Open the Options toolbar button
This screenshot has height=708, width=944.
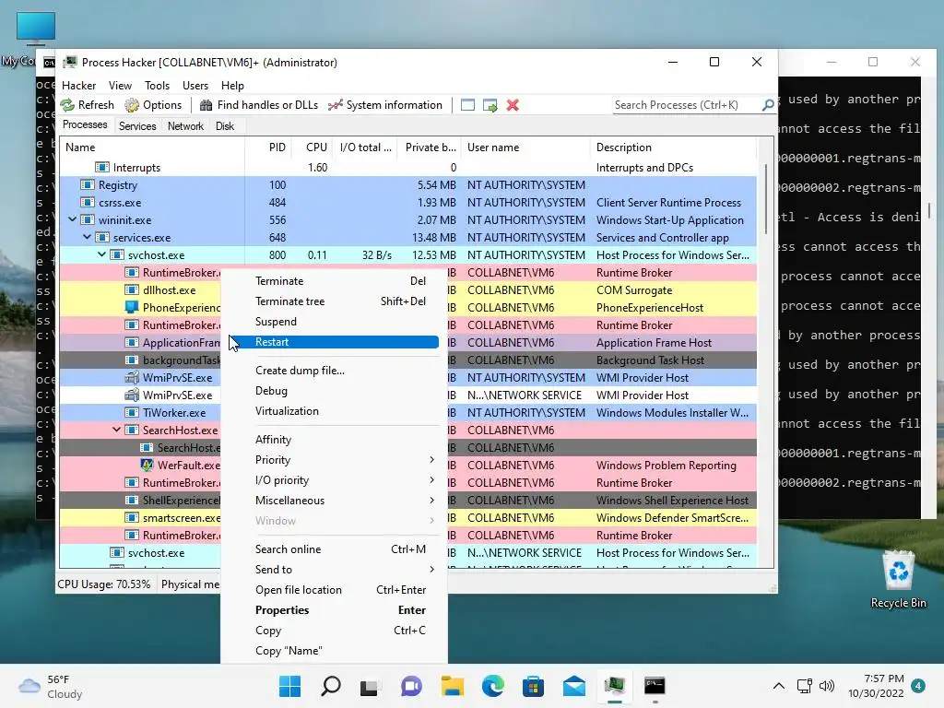tap(153, 105)
